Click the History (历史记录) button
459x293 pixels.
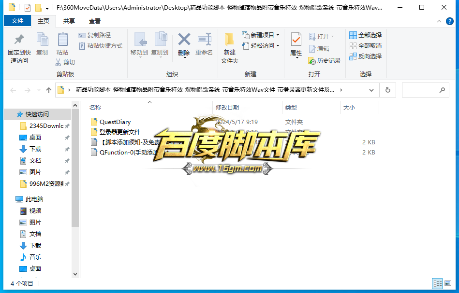click(325, 61)
